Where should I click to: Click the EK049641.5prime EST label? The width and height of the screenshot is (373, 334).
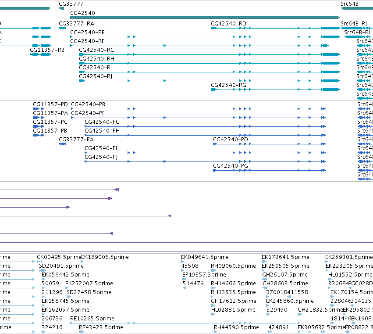click(205, 257)
